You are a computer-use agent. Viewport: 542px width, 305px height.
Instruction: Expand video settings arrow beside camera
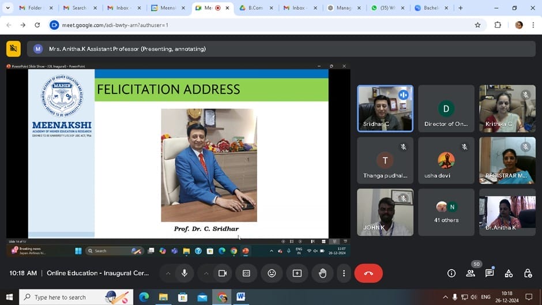pyautogui.click(x=205, y=273)
